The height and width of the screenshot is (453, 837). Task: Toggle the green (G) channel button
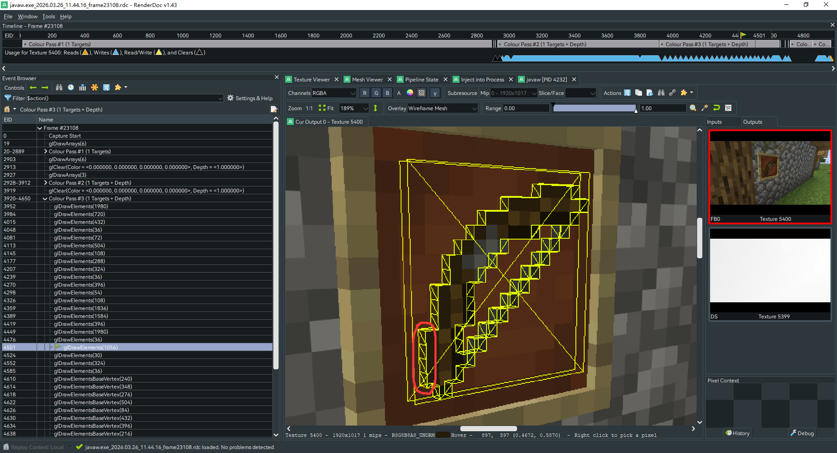(x=376, y=93)
